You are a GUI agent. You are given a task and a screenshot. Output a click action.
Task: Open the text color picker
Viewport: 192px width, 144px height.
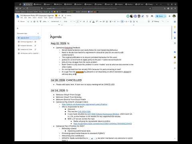94,22
